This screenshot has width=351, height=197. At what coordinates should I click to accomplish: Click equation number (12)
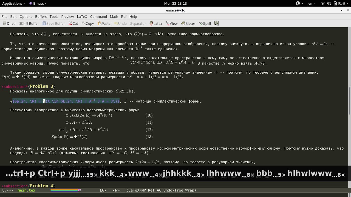[149, 130]
